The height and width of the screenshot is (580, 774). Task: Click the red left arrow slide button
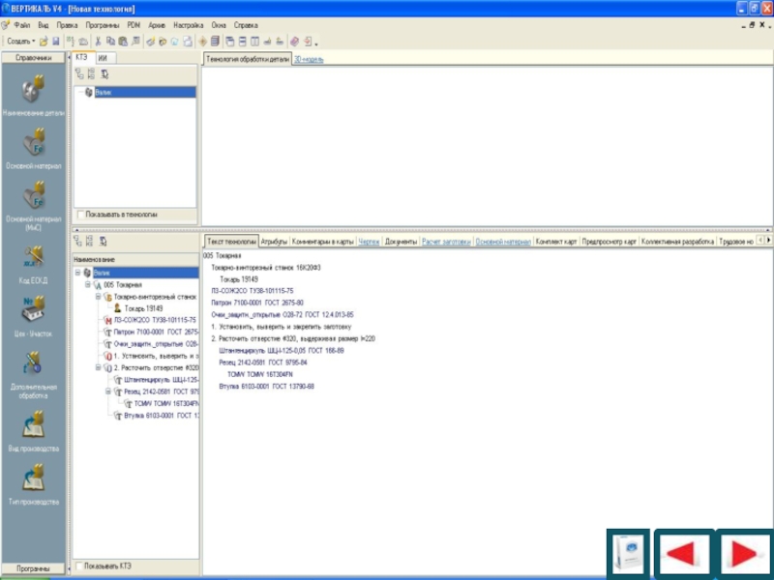685,555
